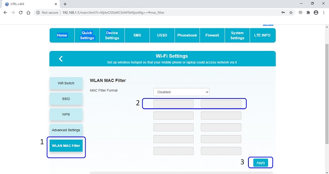Click the third row right MAC address field

(x=221, y=127)
